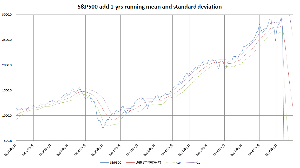
Task: Click the green dotted legend line sample
Action: pos(171,163)
